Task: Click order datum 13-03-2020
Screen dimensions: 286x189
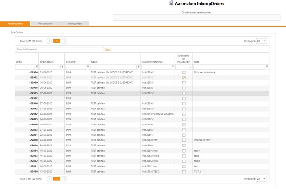Action: pos(46,172)
